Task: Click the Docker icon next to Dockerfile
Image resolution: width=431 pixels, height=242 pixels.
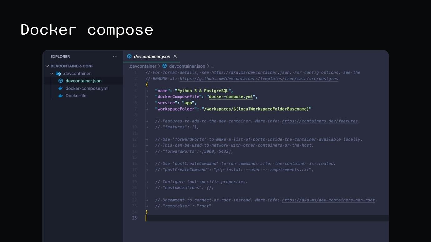Action: point(61,96)
